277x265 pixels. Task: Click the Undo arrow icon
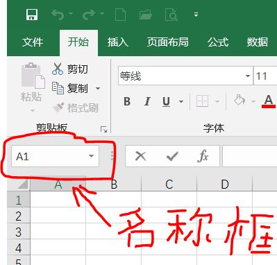[58, 15]
